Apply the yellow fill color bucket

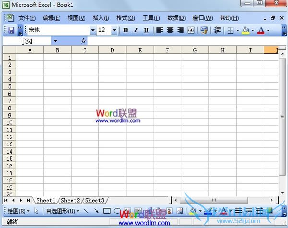tap(246, 30)
